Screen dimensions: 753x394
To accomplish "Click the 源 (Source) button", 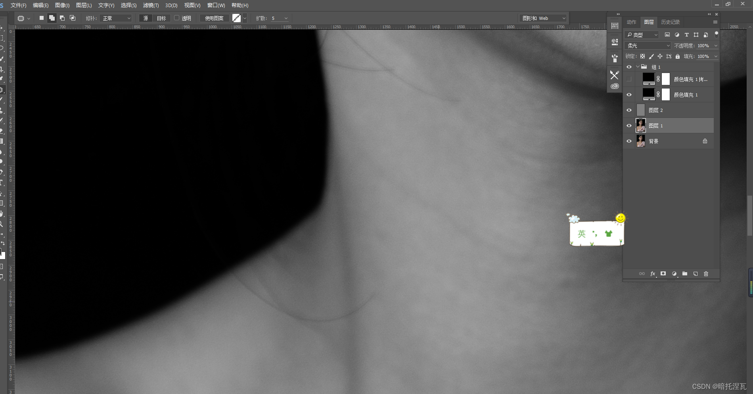I will click(146, 18).
